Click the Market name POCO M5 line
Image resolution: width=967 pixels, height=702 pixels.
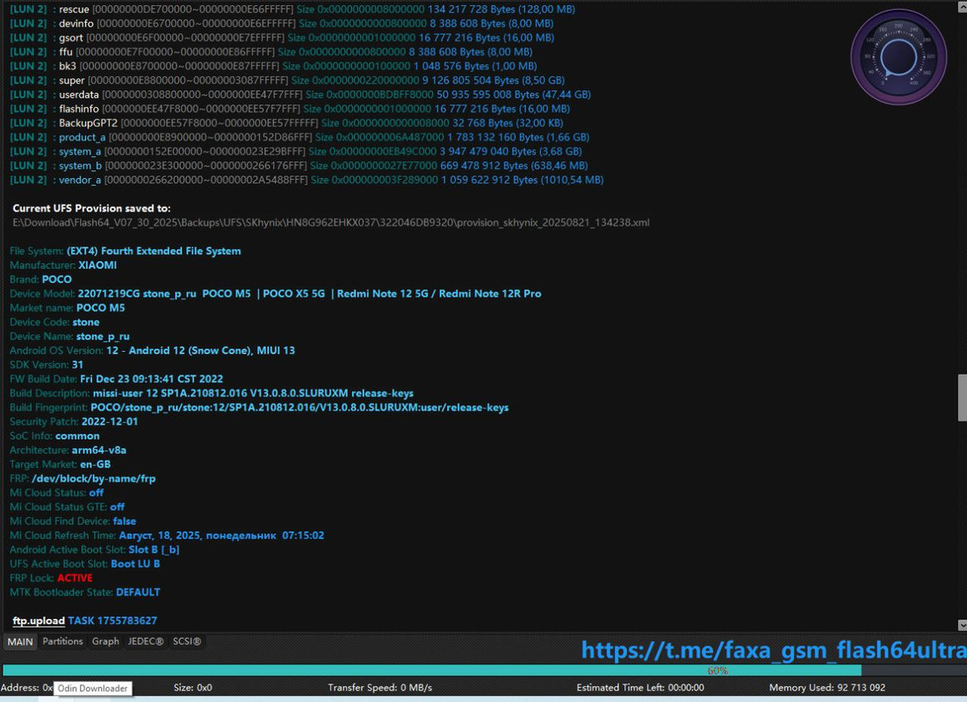[68, 307]
